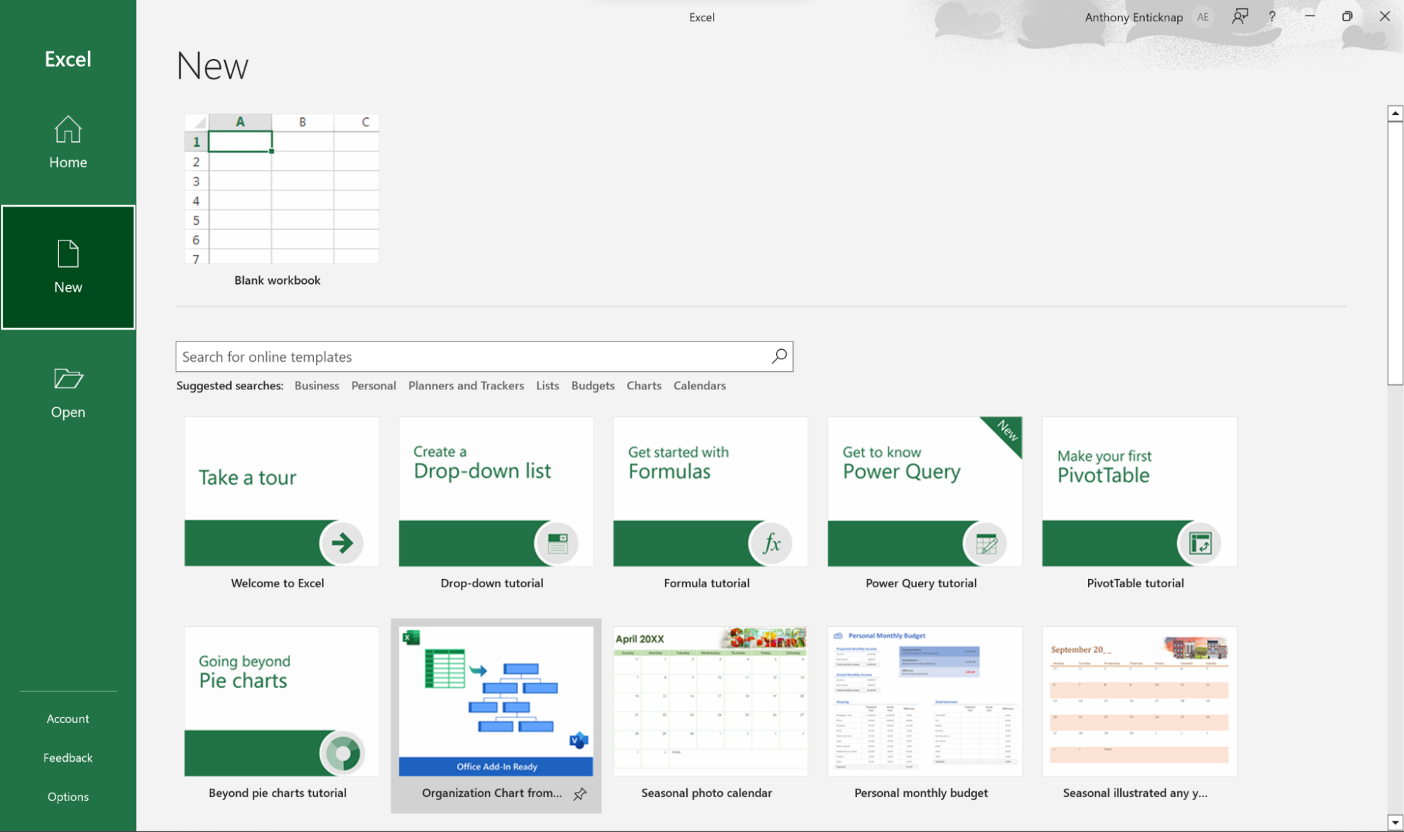The width and height of the screenshot is (1404, 832).
Task: Click the Visio icon on Organization Chart thumbnail
Action: click(x=579, y=740)
